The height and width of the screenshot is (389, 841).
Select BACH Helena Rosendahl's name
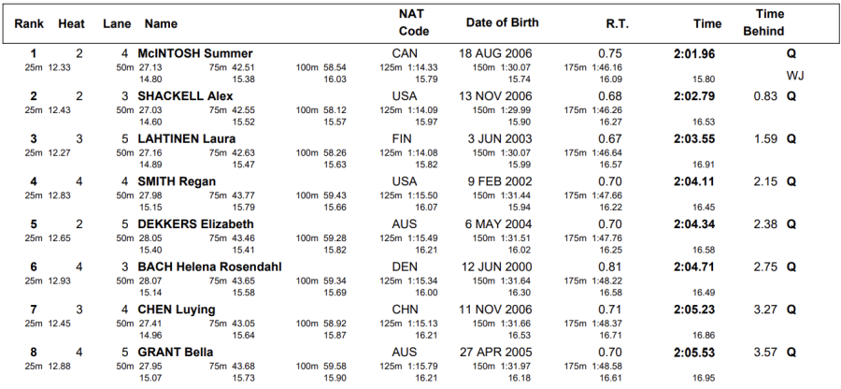click(209, 267)
